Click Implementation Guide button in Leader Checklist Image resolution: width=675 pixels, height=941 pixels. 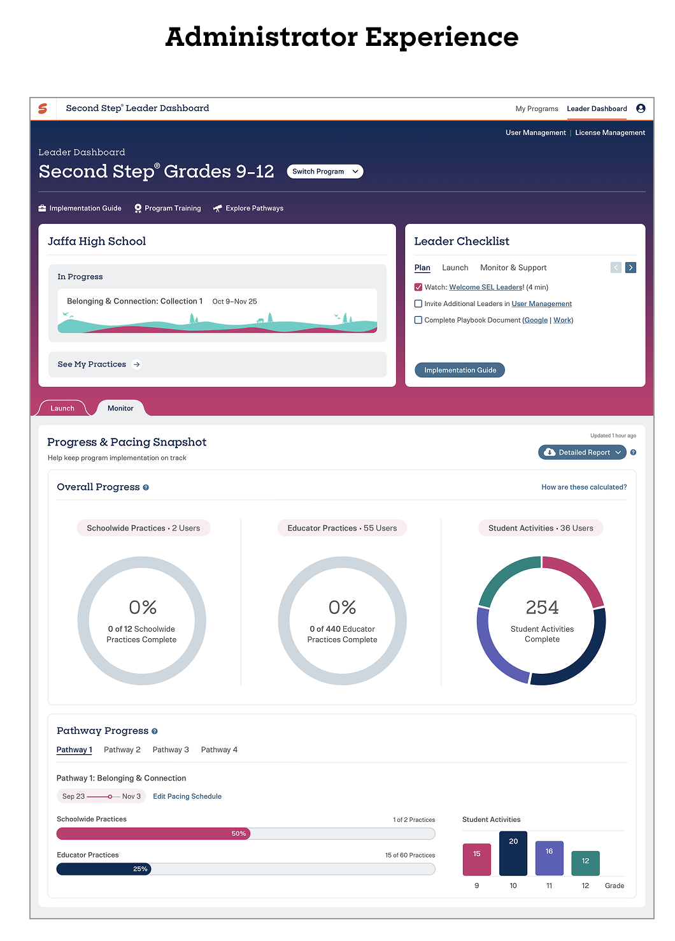pos(460,370)
